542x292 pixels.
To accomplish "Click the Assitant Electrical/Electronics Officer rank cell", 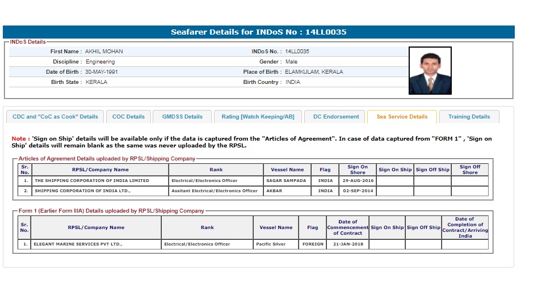I will [x=215, y=191].
